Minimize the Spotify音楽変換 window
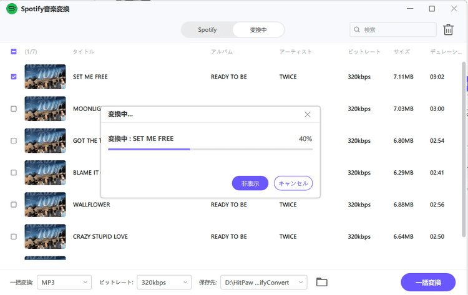The height and width of the screenshot is (295, 468). pos(410,9)
